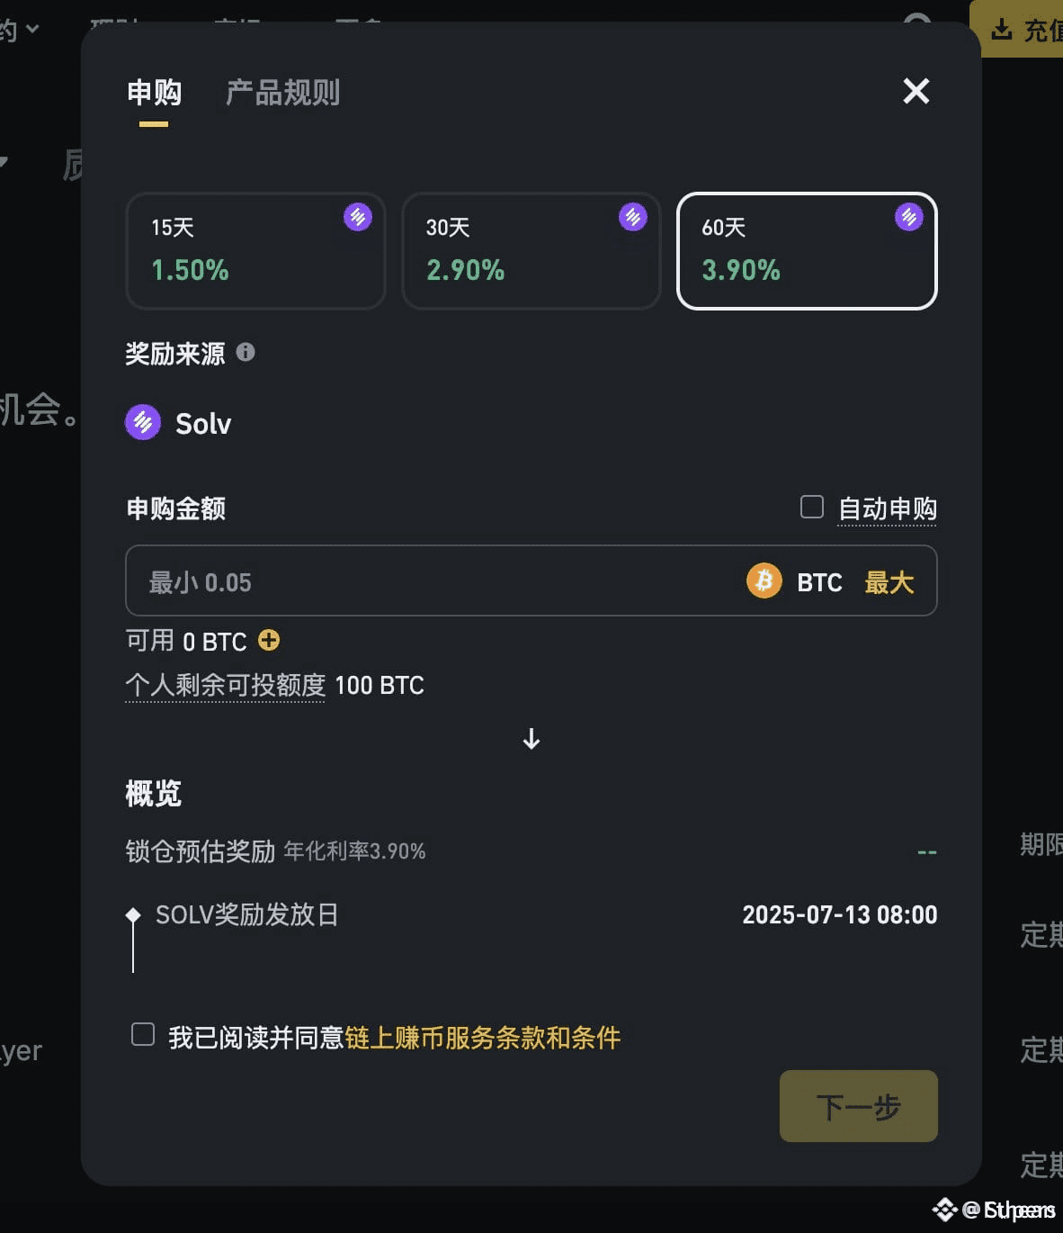This screenshot has width=1063, height=1233.
Task: Close the 申购 dialog with the X
Action: click(916, 91)
